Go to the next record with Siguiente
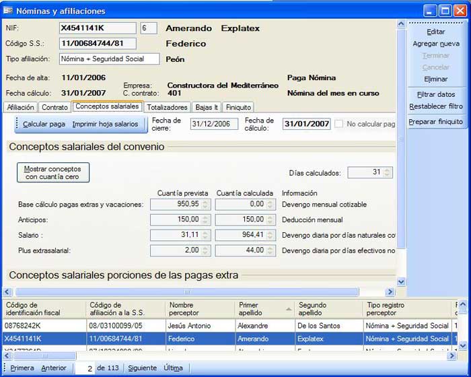This screenshot has height=377, width=471. click(x=142, y=368)
